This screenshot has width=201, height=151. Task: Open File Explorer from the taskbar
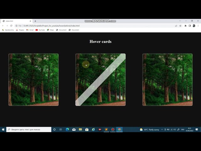pyautogui.click(x=80, y=129)
